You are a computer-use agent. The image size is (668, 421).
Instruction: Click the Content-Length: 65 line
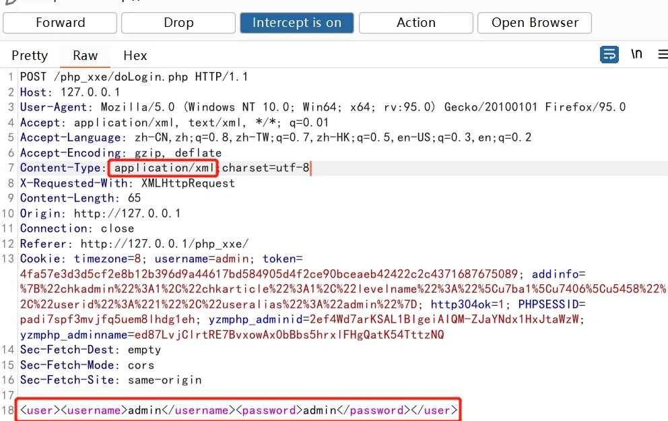coord(81,198)
